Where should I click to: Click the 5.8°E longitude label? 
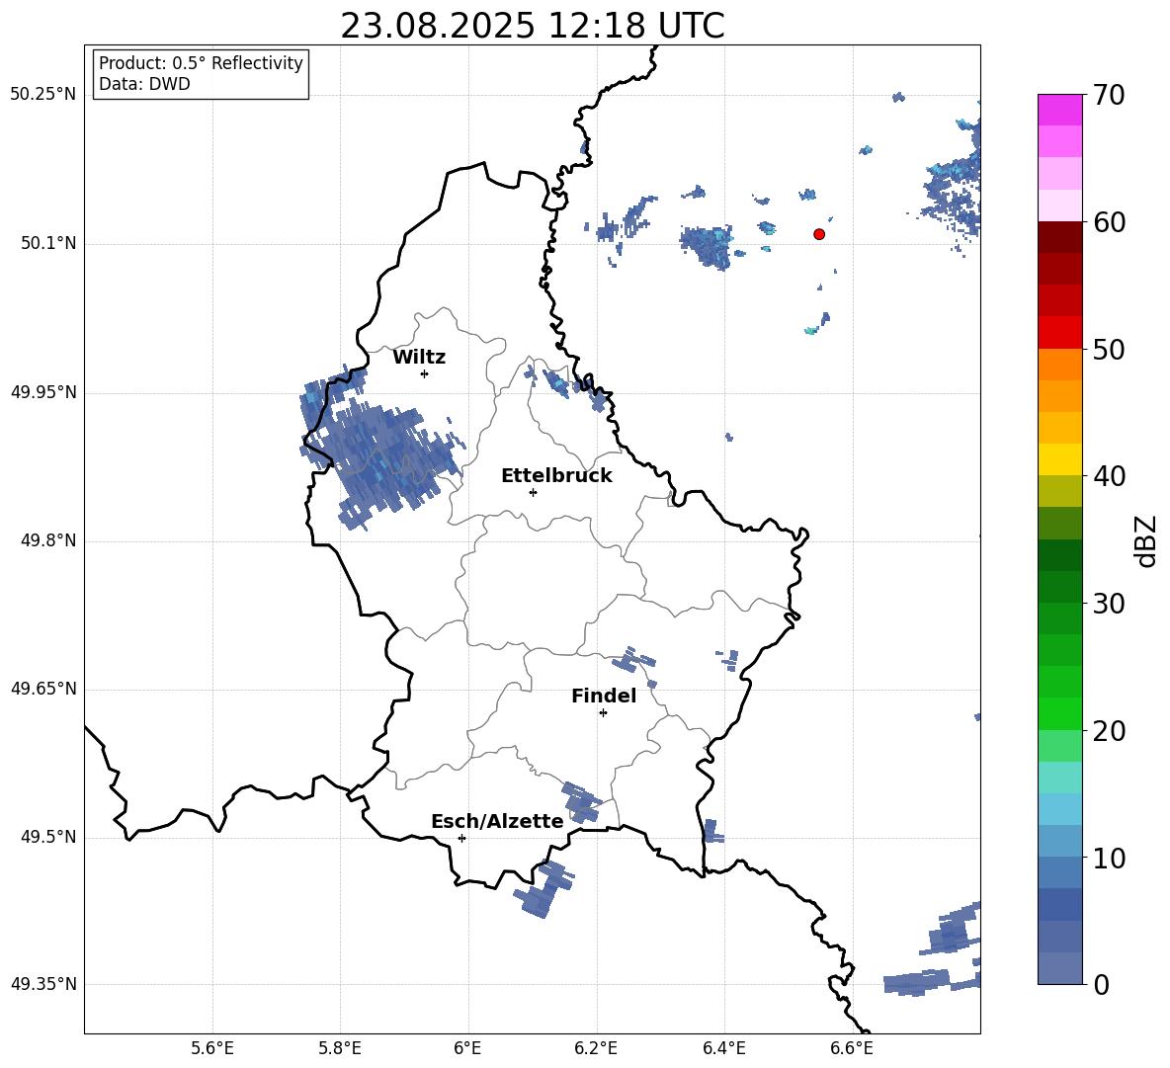pyautogui.click(x=340, y=1048)
